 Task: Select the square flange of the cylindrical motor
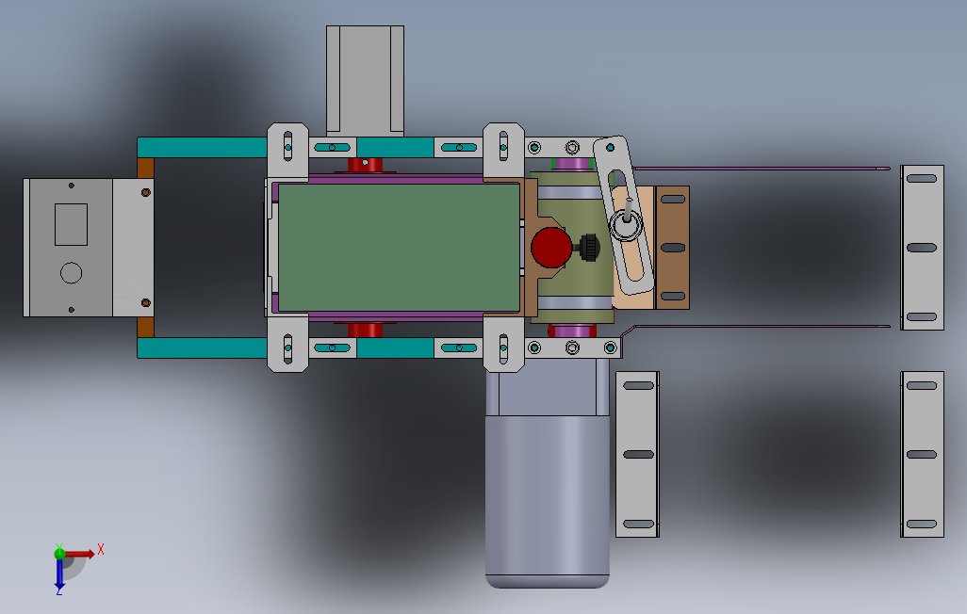click(548, 387)
